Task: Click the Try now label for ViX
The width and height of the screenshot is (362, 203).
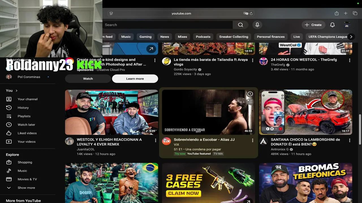Action: 180,154
